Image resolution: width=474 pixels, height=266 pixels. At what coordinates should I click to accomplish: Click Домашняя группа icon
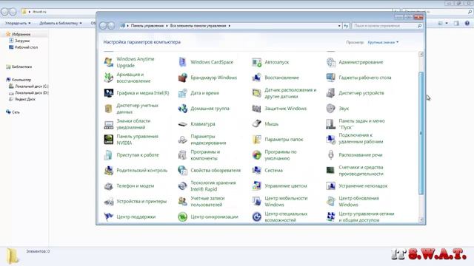tap(183, 109)
